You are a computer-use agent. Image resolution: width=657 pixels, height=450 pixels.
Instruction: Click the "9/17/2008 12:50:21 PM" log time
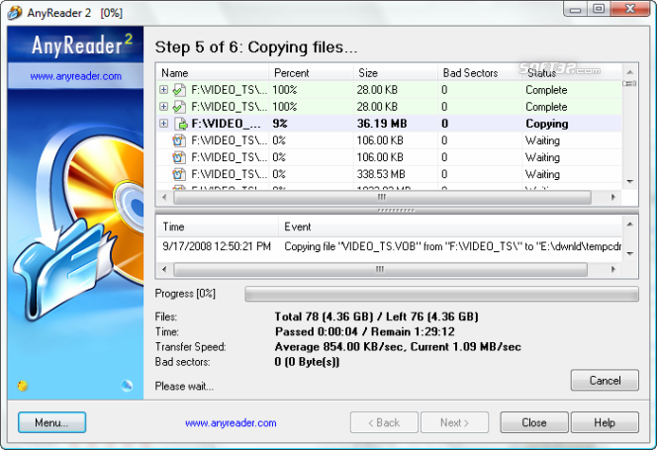[x=217, y=246]
